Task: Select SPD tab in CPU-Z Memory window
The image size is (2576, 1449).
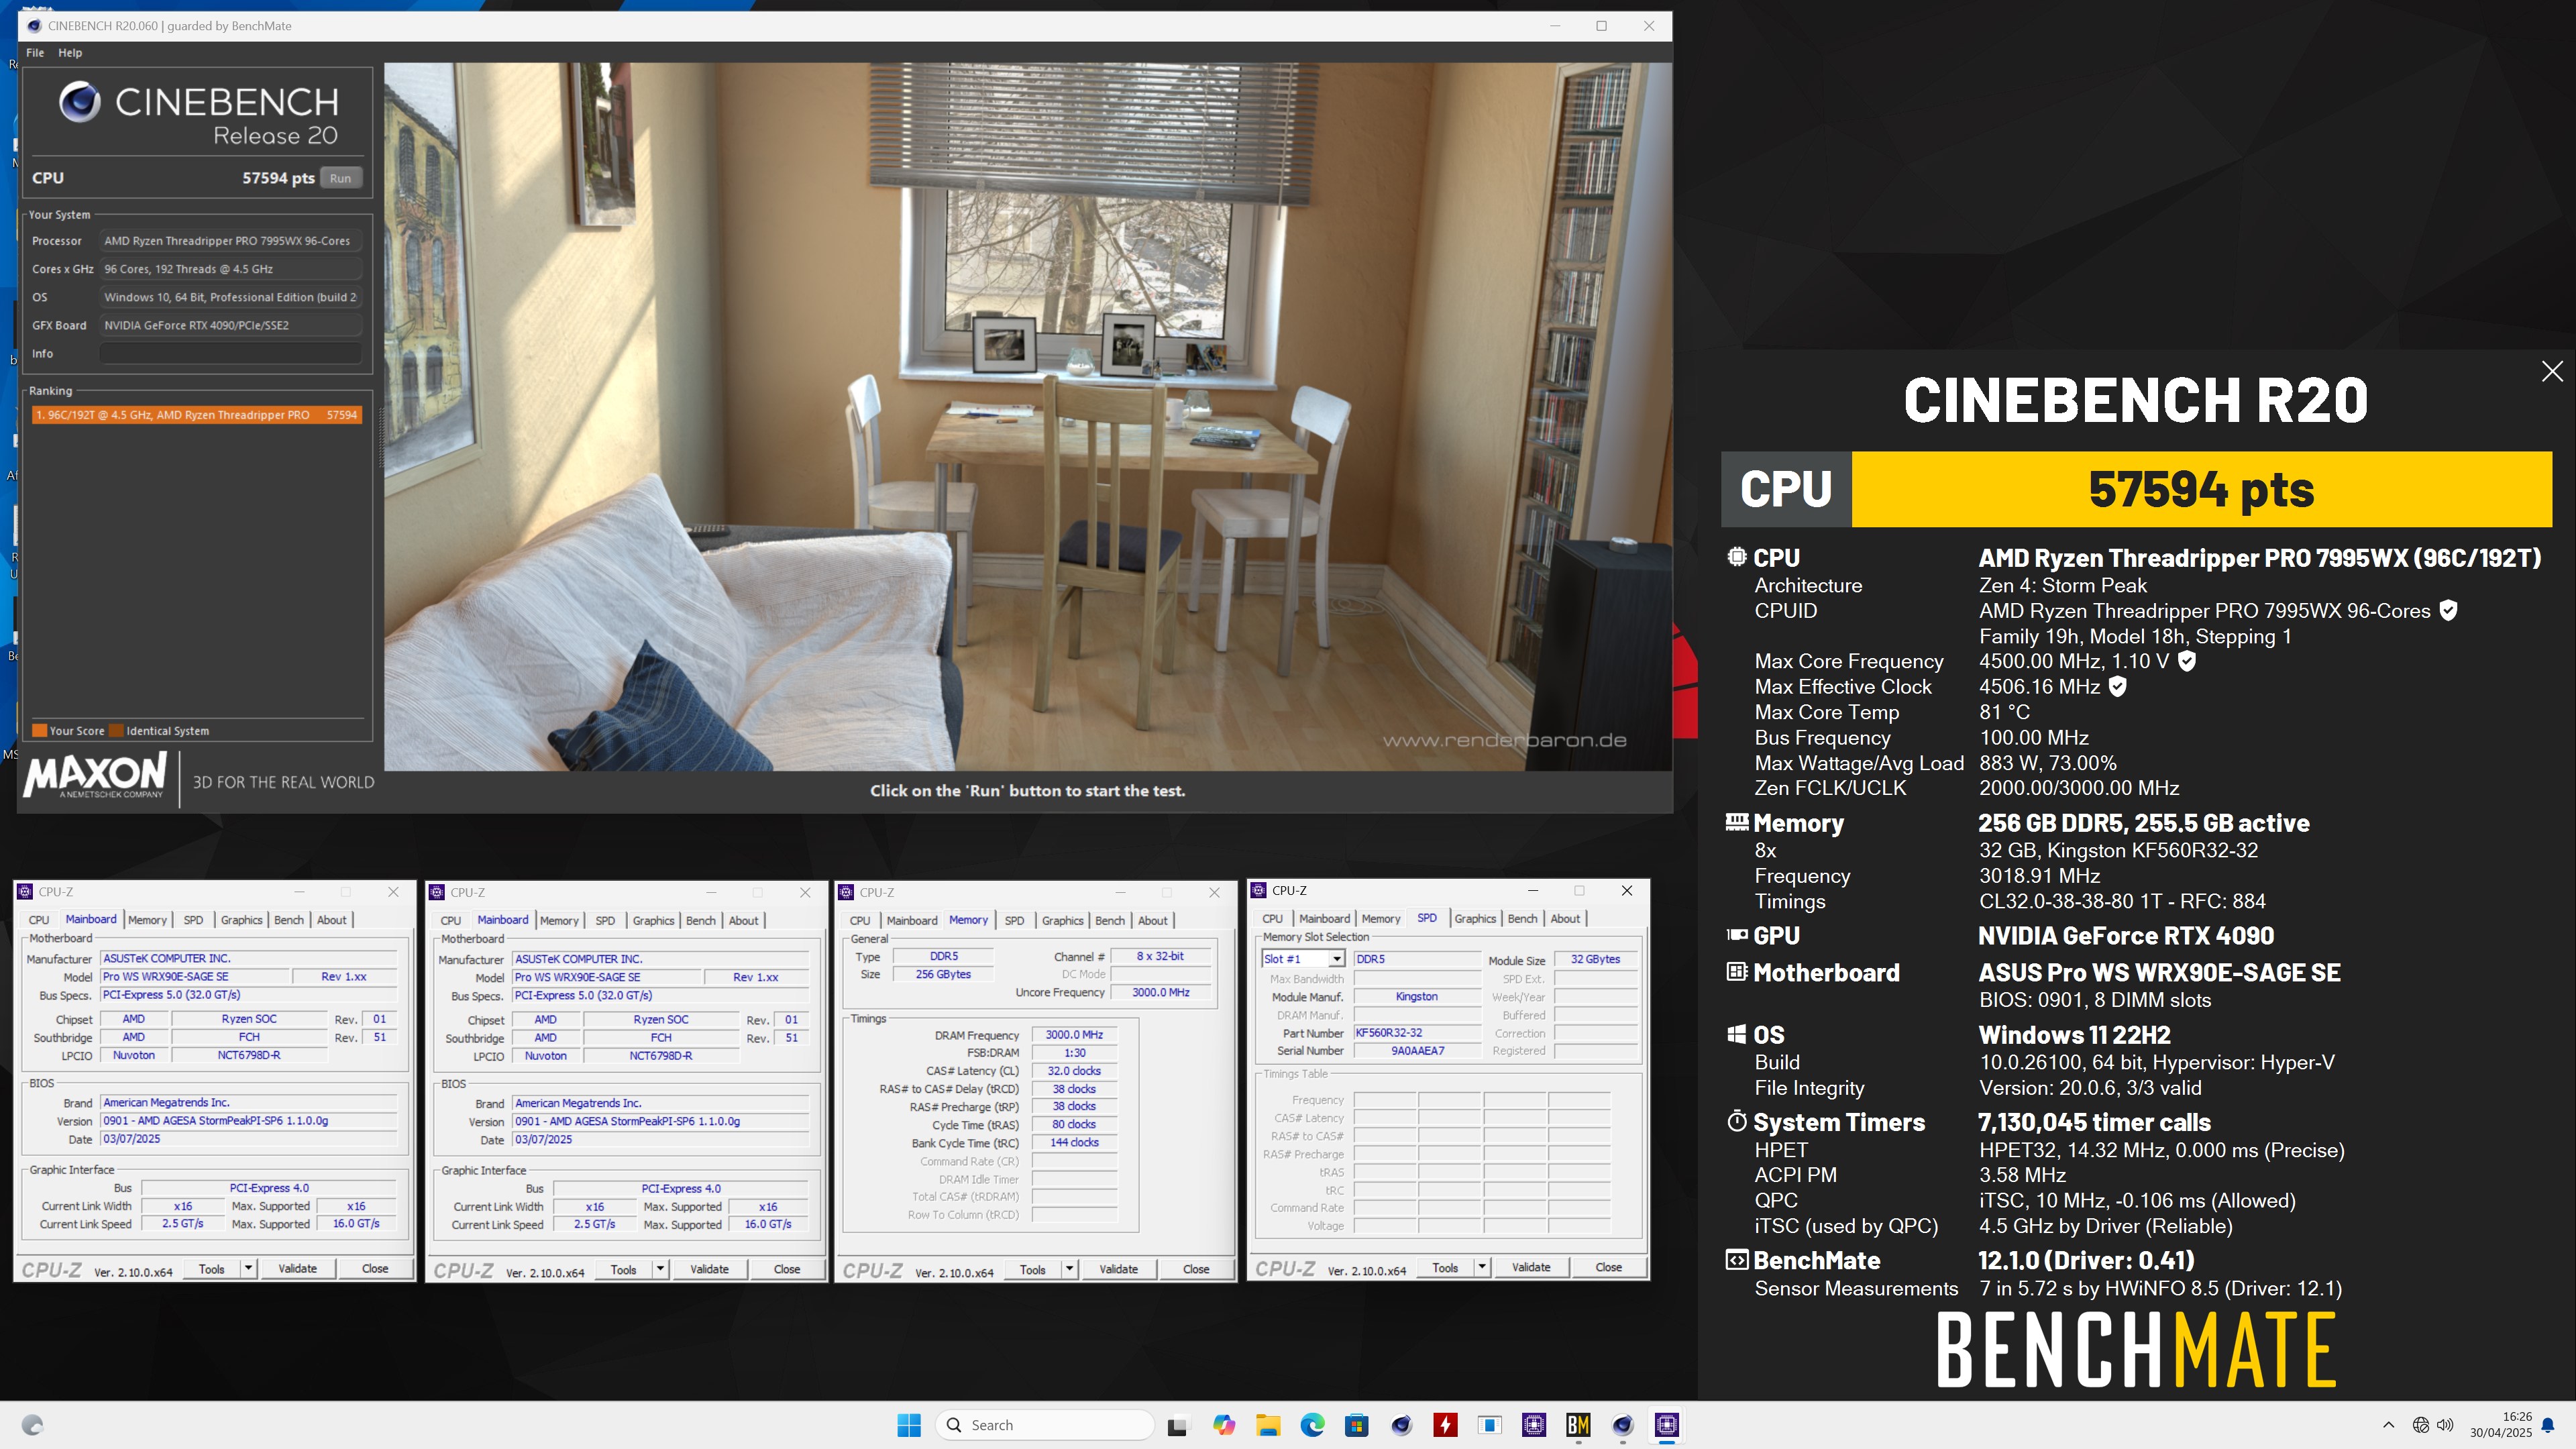Action: (x=1014, y=920)
